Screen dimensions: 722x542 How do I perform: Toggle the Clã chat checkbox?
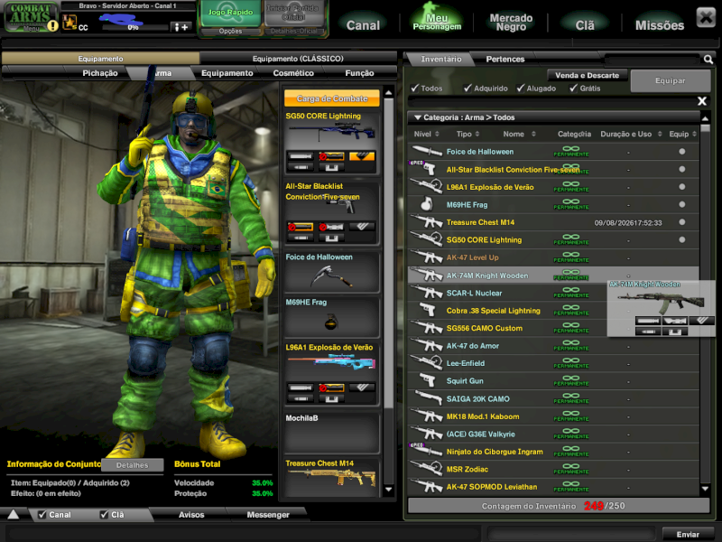click(x=105, y=514)
